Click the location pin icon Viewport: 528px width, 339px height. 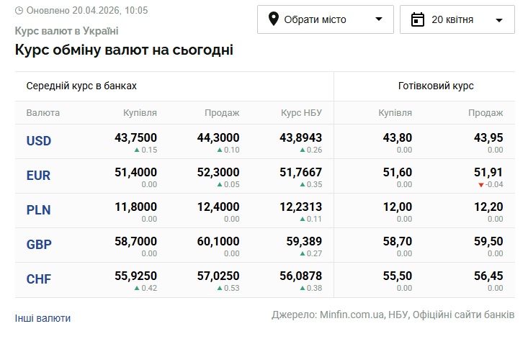pos(274,19)
